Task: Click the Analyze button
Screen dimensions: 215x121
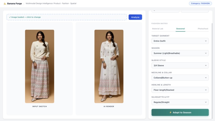Action: pyautogui.click(x=135, y=17)
